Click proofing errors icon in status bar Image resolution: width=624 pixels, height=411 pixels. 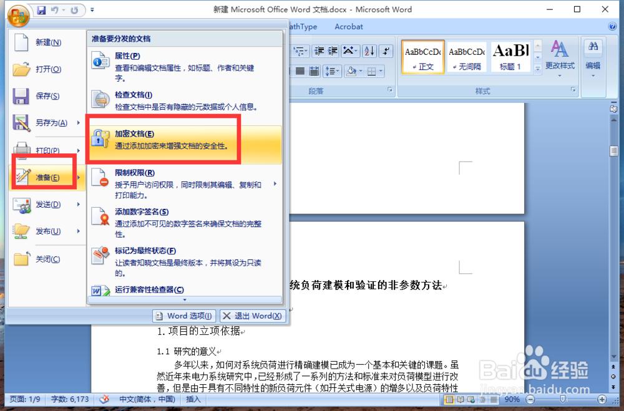coord(104,399)
